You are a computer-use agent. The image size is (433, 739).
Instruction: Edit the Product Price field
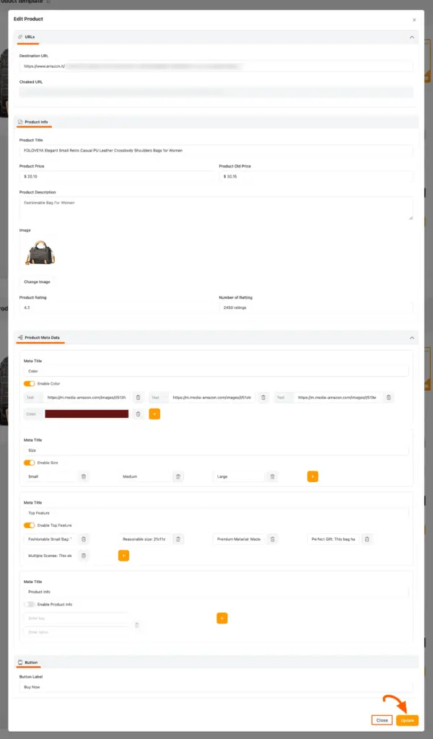pyautogui.click(x=116, y=176)
